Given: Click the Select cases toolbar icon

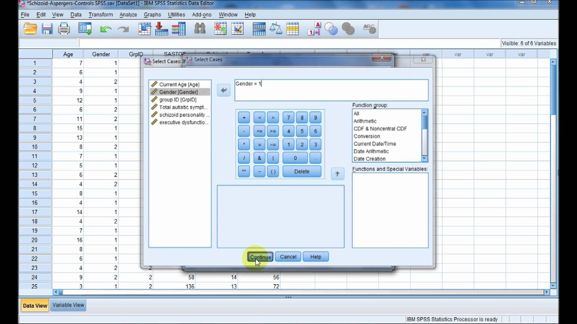Looking at the screenshot, I should (293, 29).
